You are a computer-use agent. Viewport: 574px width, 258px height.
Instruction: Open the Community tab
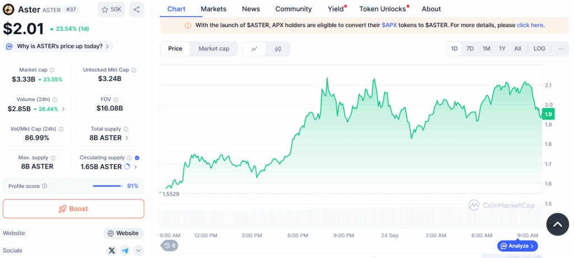click(x=294, y=9)
